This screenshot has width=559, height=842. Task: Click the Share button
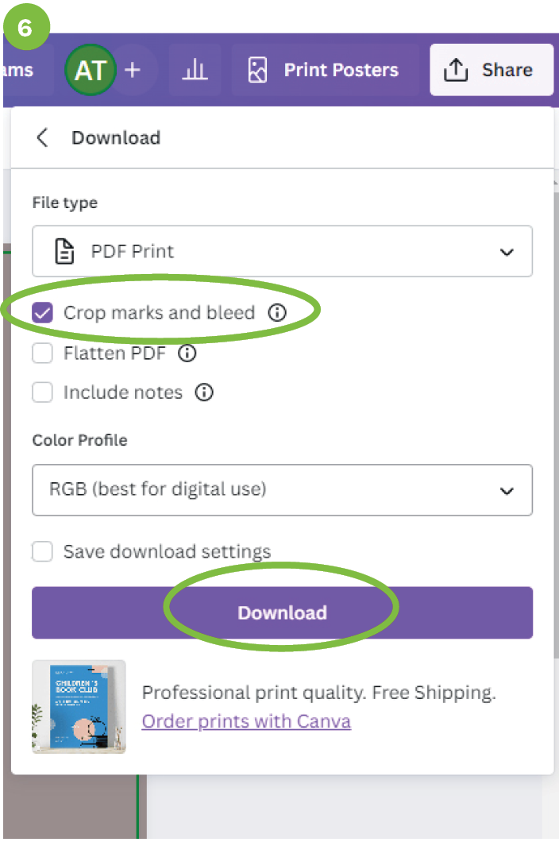(x=491, y=71)
